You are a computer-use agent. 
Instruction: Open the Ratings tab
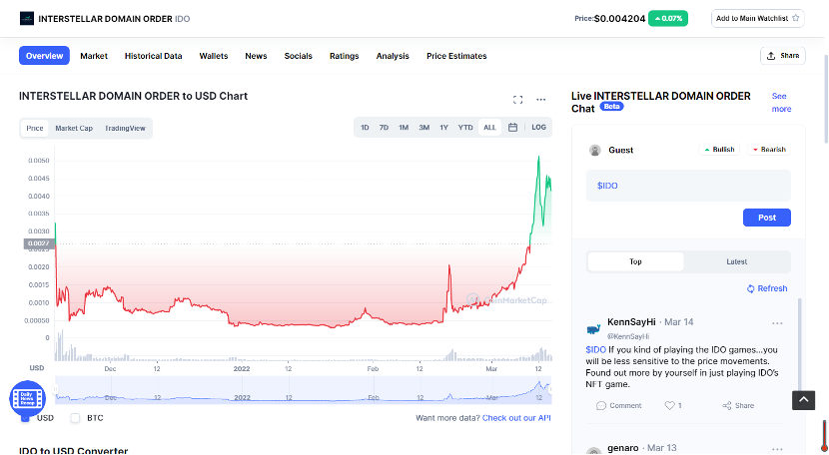[x=345, y=56]
